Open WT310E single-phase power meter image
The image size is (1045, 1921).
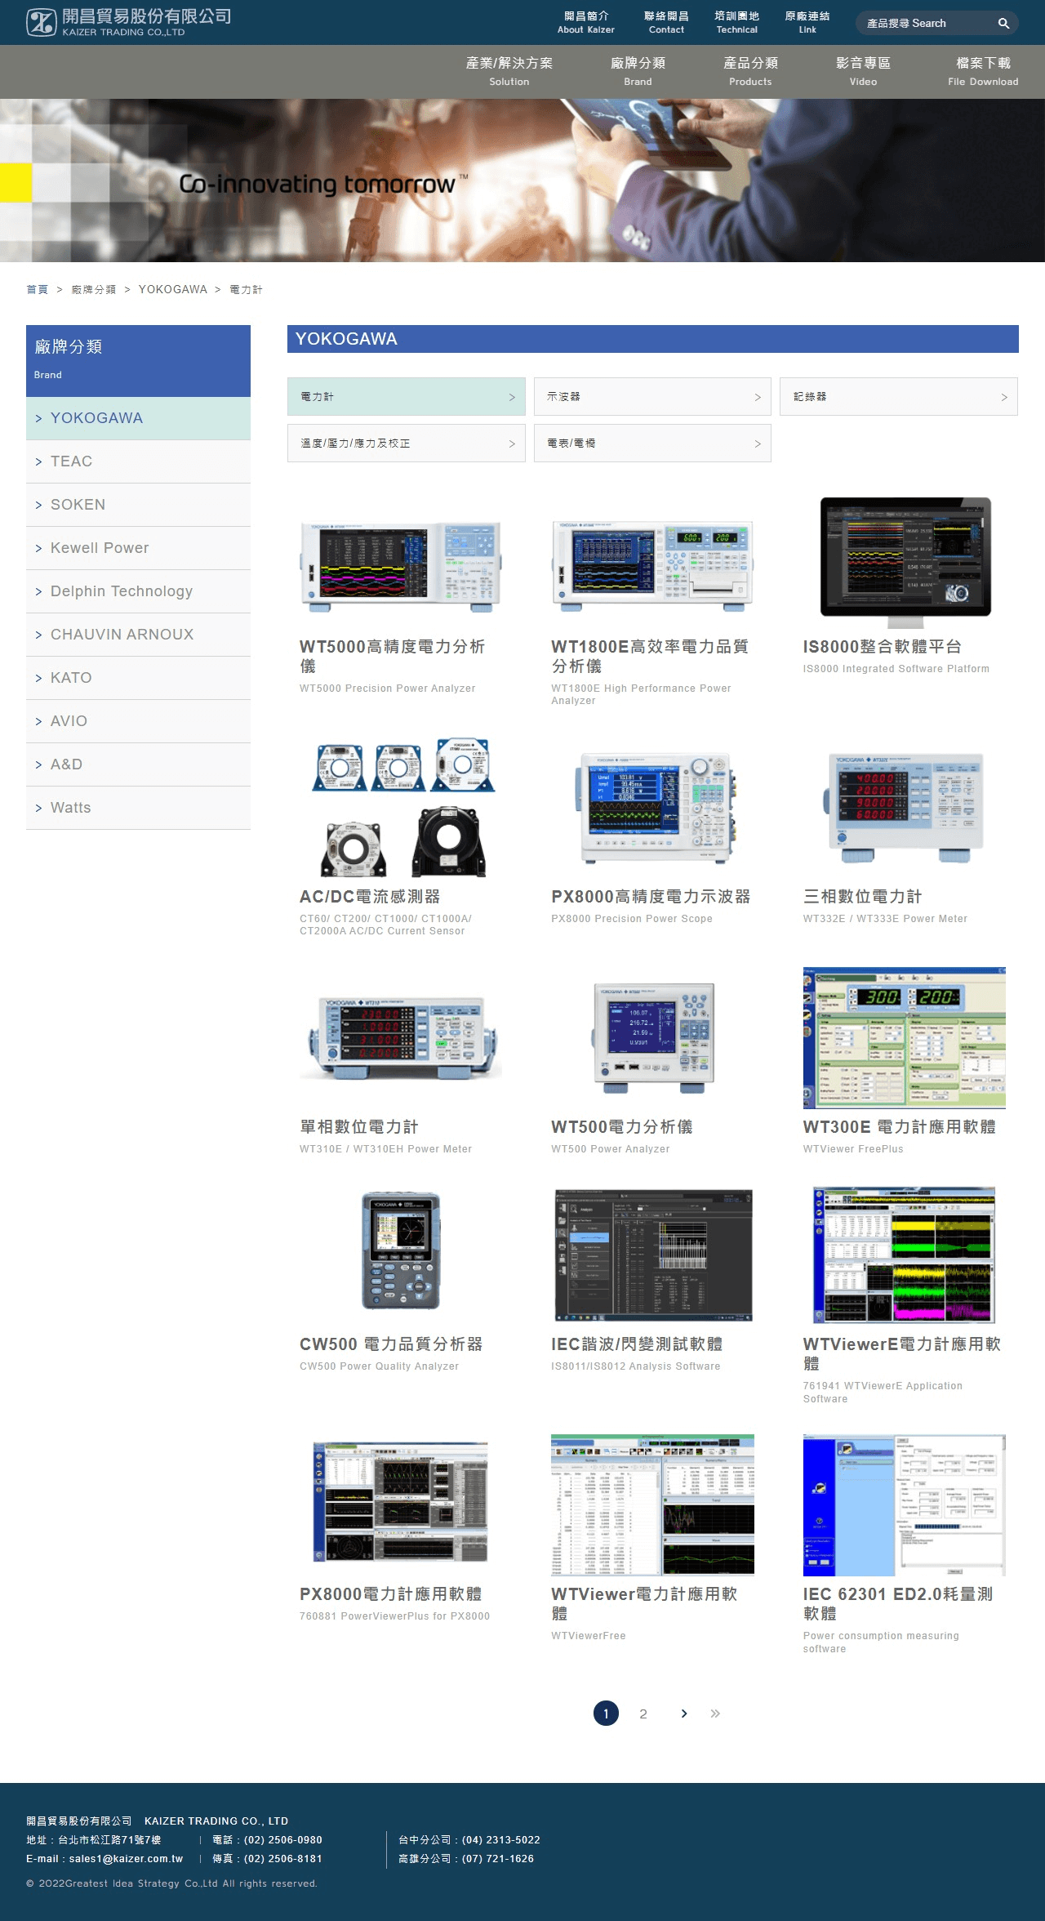(x=400, y=1037)
